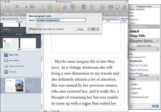The height and width of the screenshot is (112, 161).
Task: Open the Shapes toolbar icon
Action: point(50,7)
